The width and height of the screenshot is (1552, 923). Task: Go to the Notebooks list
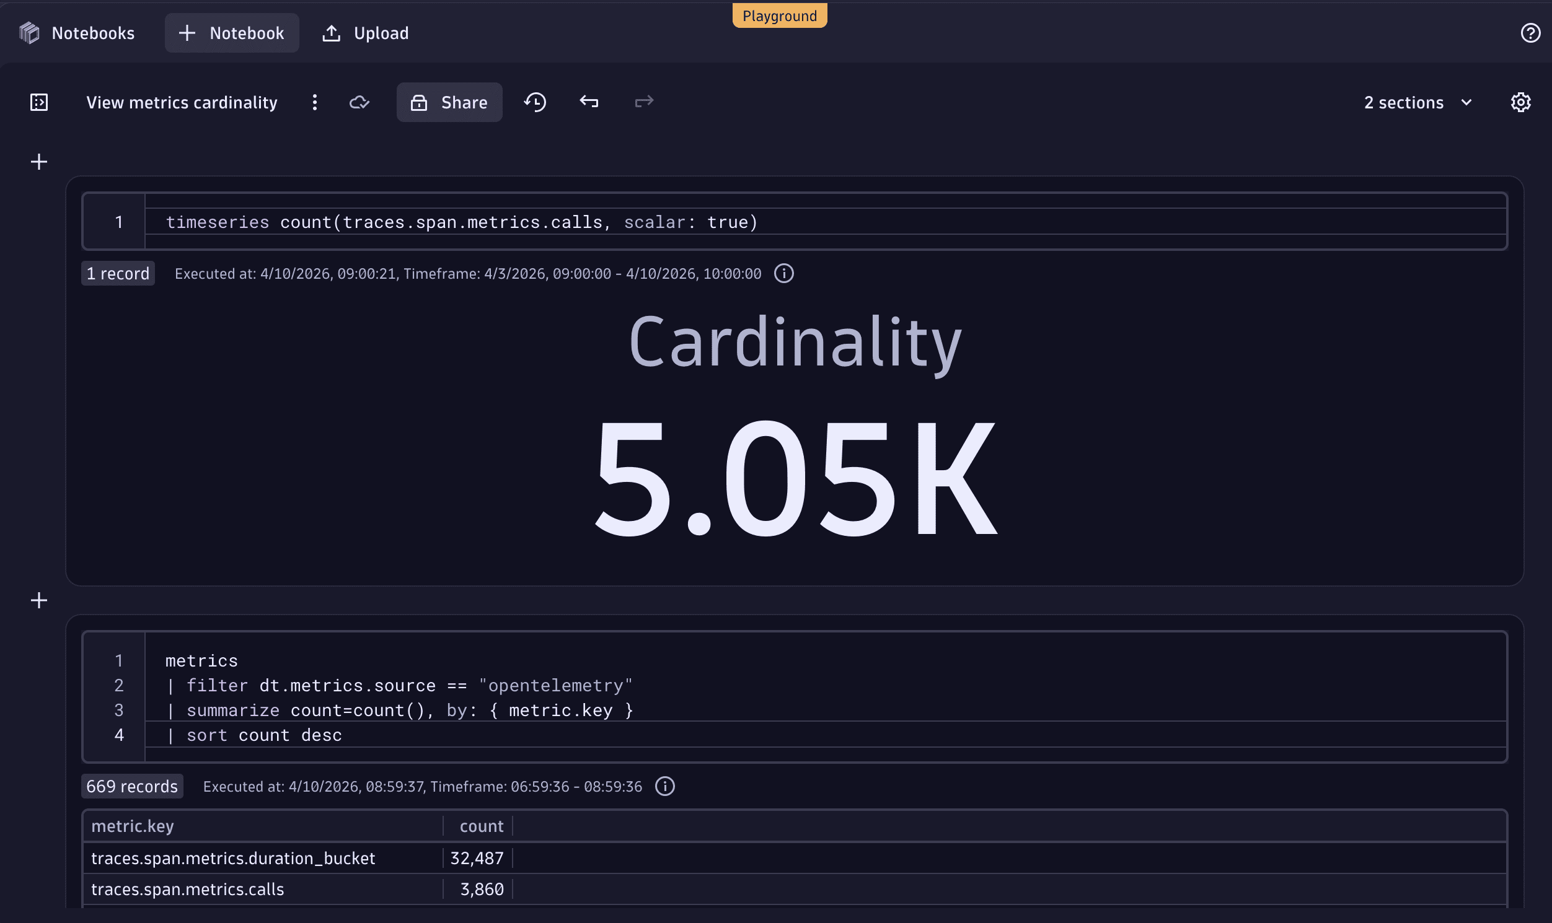(x=93, y=32)
